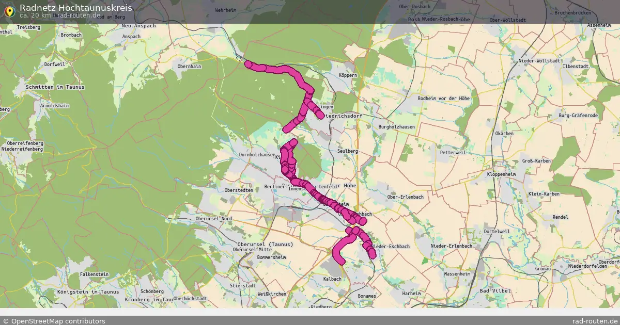Click the Radnetz Hochtaunuskreis title

click(76, 8)
